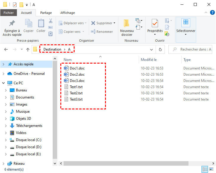Screen dimensions: 216x173
Task: Select the Test3.txt file
Action: (76, 99)
